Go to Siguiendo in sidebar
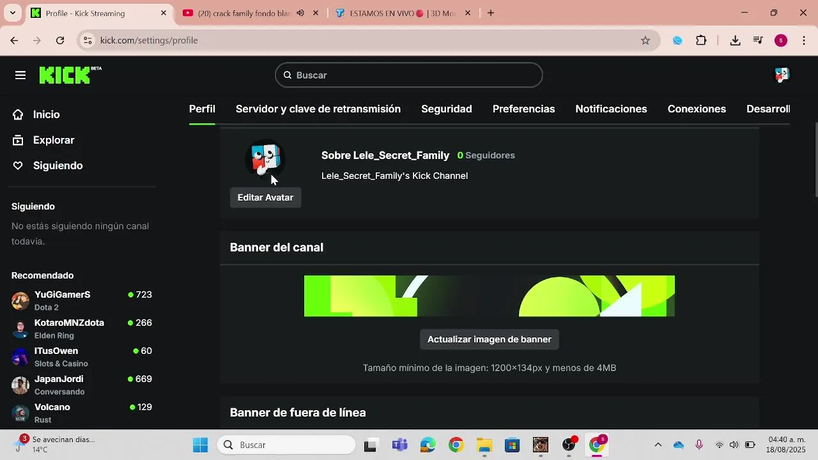The width and height of the screenshot is (818, 460). click(x=58, y=165)
